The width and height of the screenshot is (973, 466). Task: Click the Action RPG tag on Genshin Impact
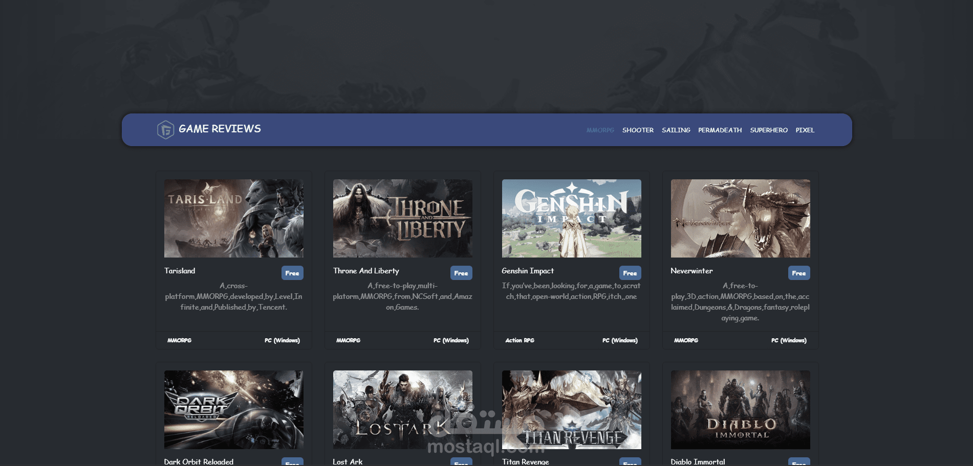coord(520,340)
